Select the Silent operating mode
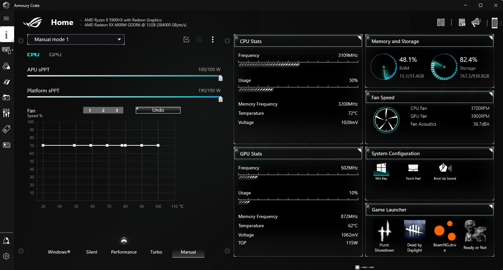The height and width of the screenshot is (270, 503). [x=92, y=252]
